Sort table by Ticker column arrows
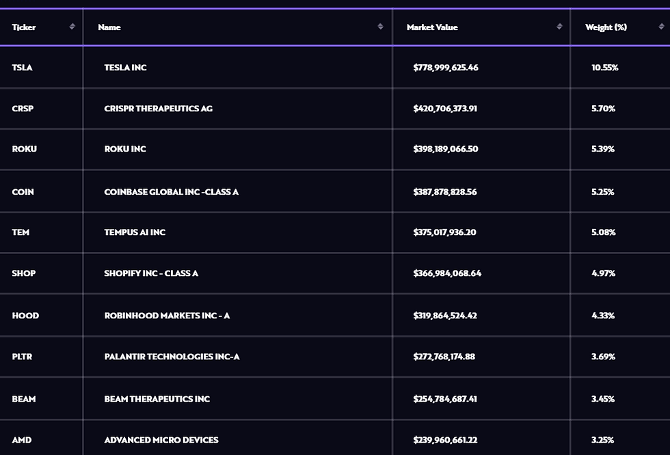The image size is (670, 455). click(x=72, y=27)
